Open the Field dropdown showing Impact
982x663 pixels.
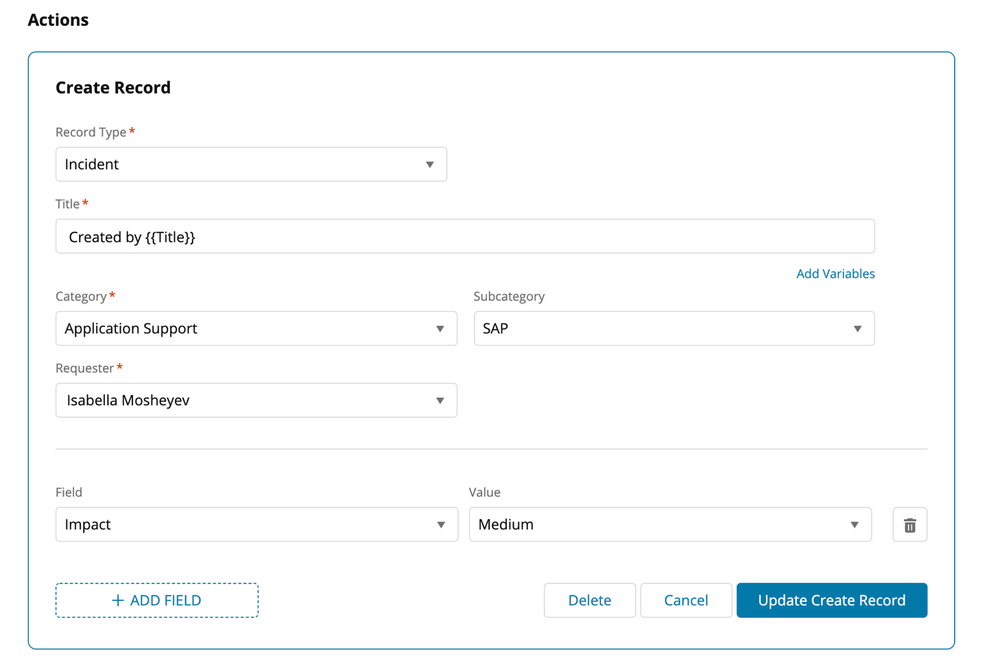pyautogui.click(x=256, y=525)
